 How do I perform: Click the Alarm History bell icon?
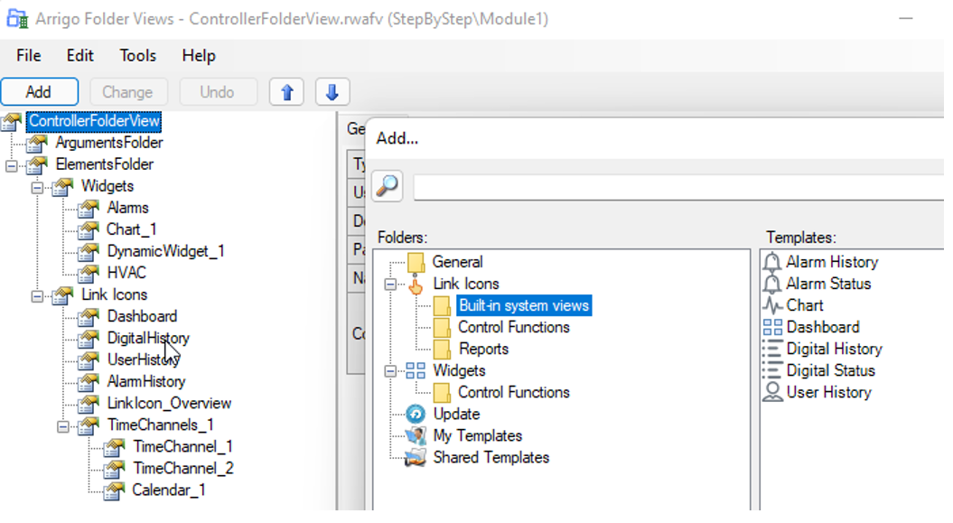click(x=771, y=263)
